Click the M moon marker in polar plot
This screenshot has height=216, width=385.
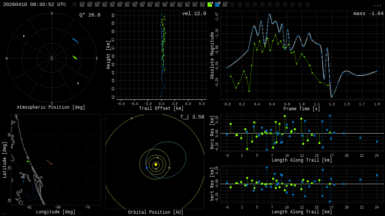(78, 84)
